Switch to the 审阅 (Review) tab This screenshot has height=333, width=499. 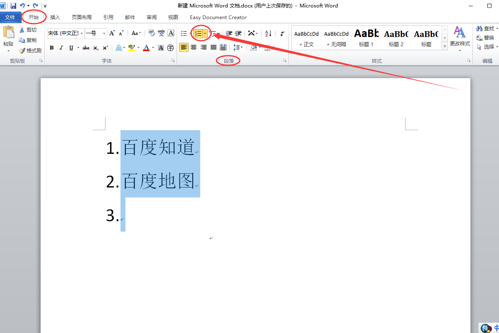point(152,17)
